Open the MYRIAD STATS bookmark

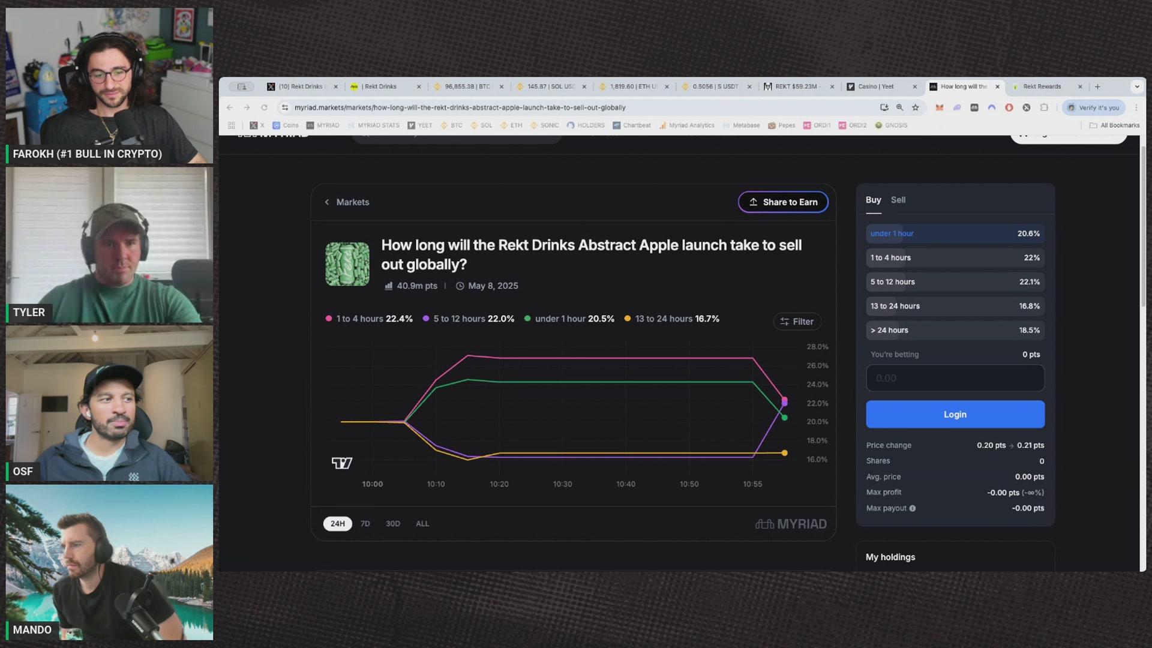click(x=373, y=125)
